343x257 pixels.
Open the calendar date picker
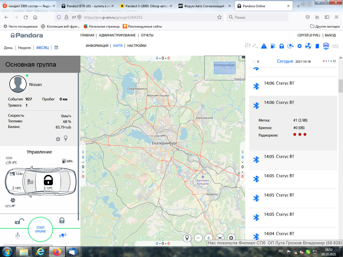pos(56,47)
